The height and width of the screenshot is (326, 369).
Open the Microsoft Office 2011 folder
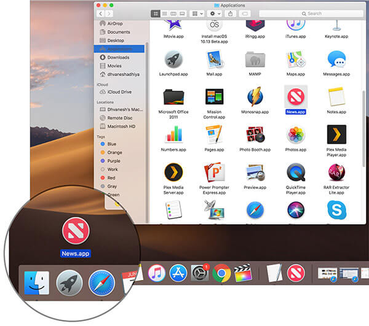coord(173,97)
